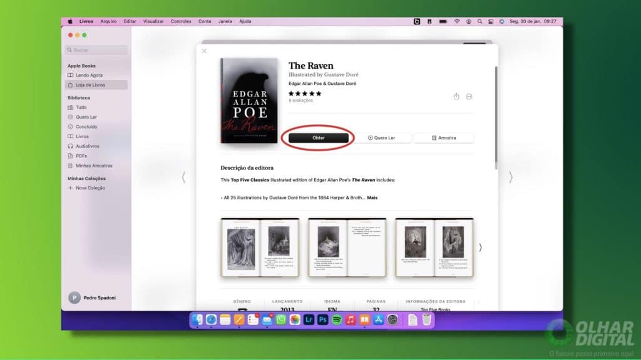Open the Arquivo menu
641x360 pixels.
point(108,21)
